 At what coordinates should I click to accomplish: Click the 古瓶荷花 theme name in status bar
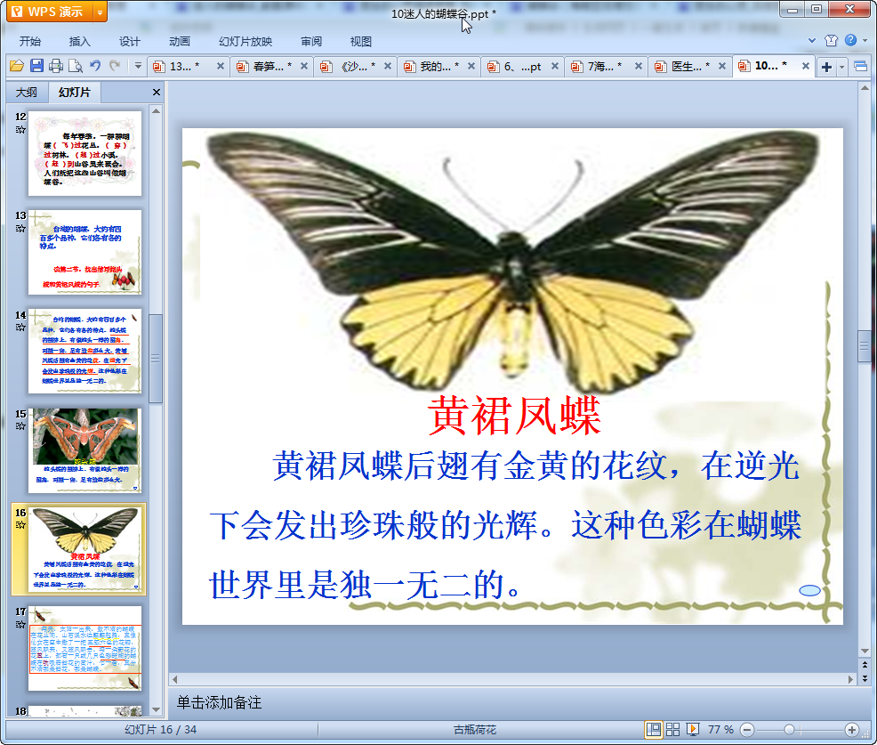point(475,729)
